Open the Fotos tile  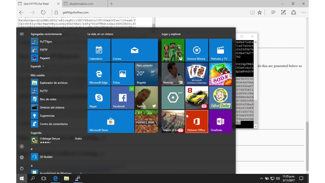pyautogui.click(x=123, y=74)
